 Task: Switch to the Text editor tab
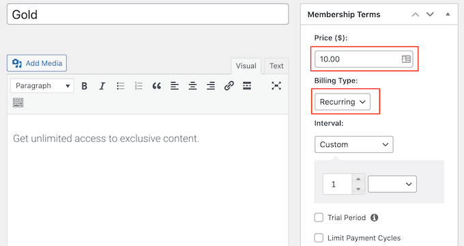tap(276, 66)
